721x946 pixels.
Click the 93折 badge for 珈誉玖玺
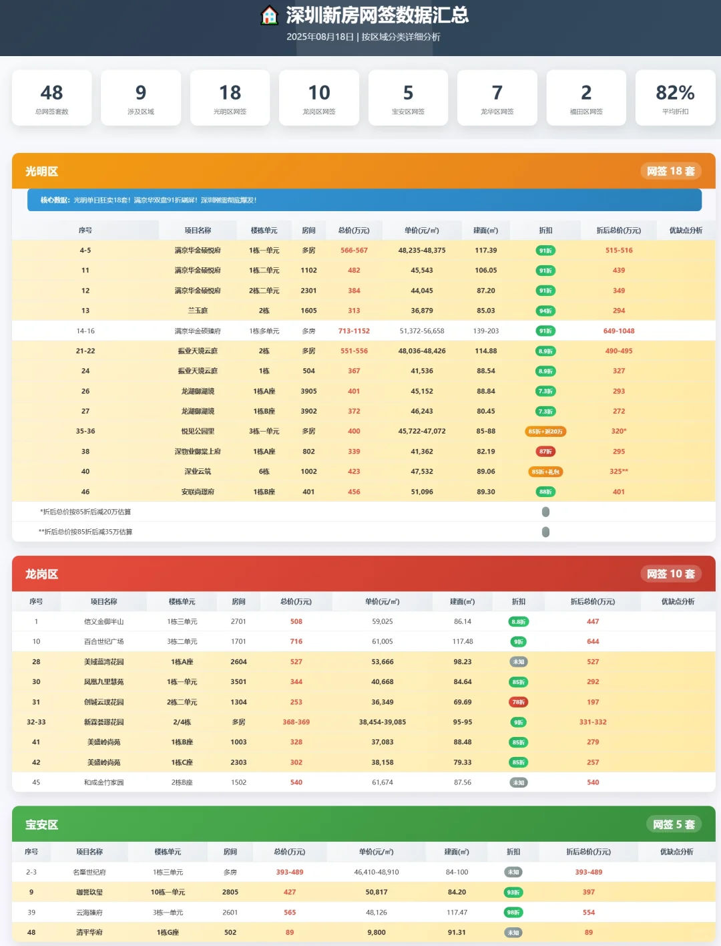pyautogui.click(x=513, y=893)
